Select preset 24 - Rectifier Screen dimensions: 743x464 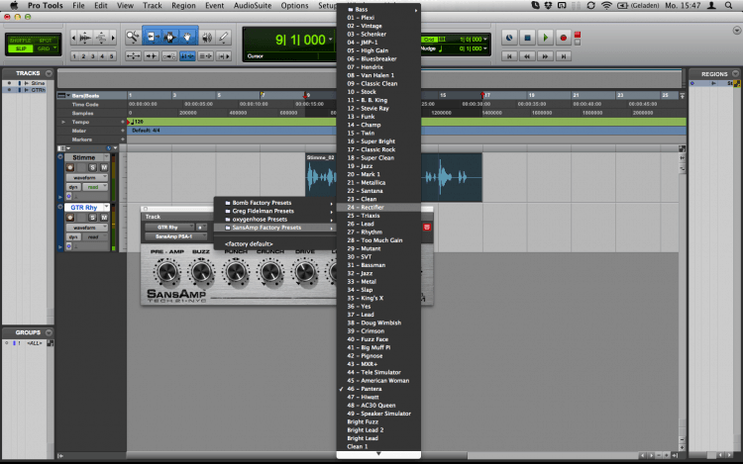coord(378,207)
